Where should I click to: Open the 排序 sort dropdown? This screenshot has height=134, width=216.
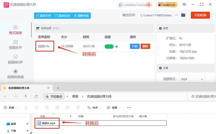point(94,108)
